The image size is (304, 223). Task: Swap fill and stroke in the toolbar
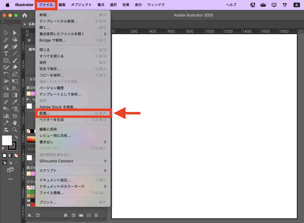coord(16,137)
